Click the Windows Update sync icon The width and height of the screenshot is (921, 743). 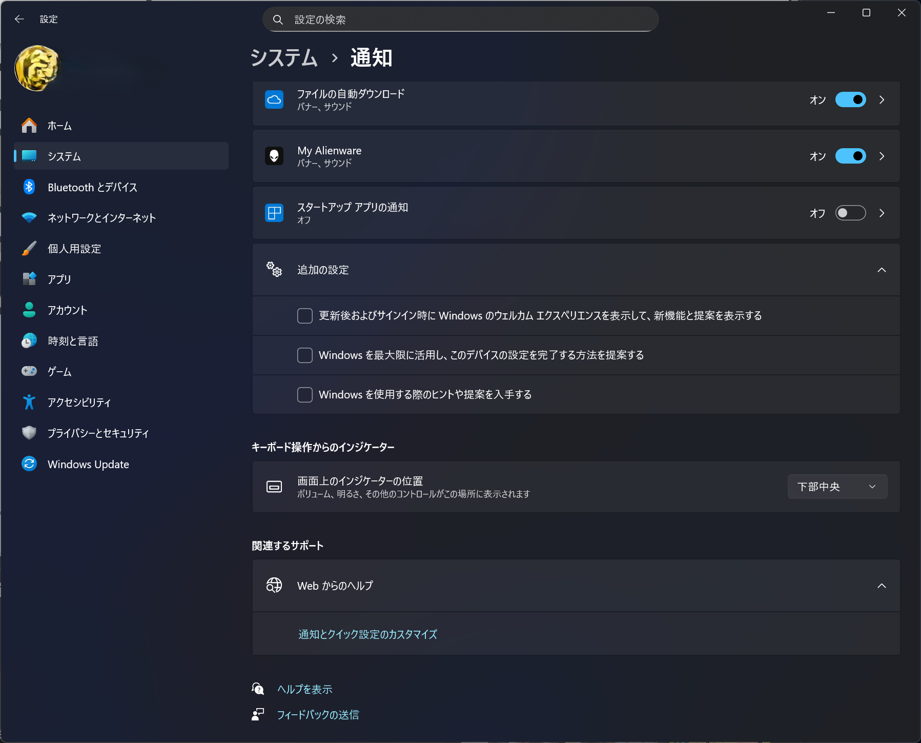coord(29,464)
